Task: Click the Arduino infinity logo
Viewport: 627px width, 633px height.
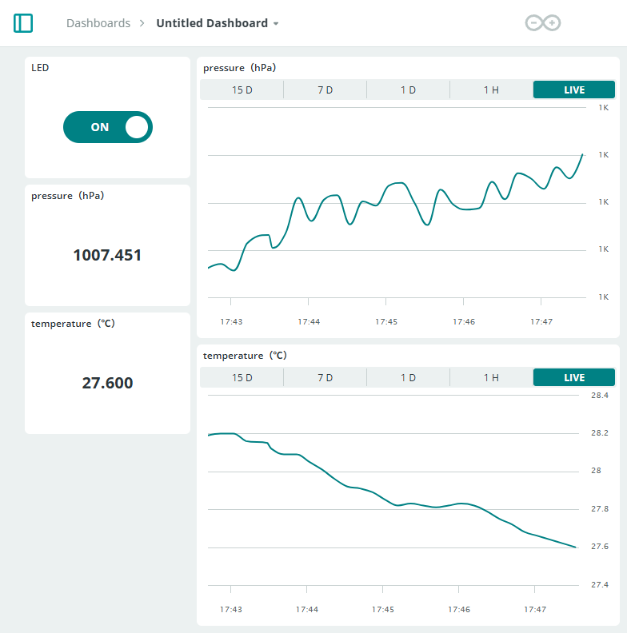Action: tap(543, 23)
